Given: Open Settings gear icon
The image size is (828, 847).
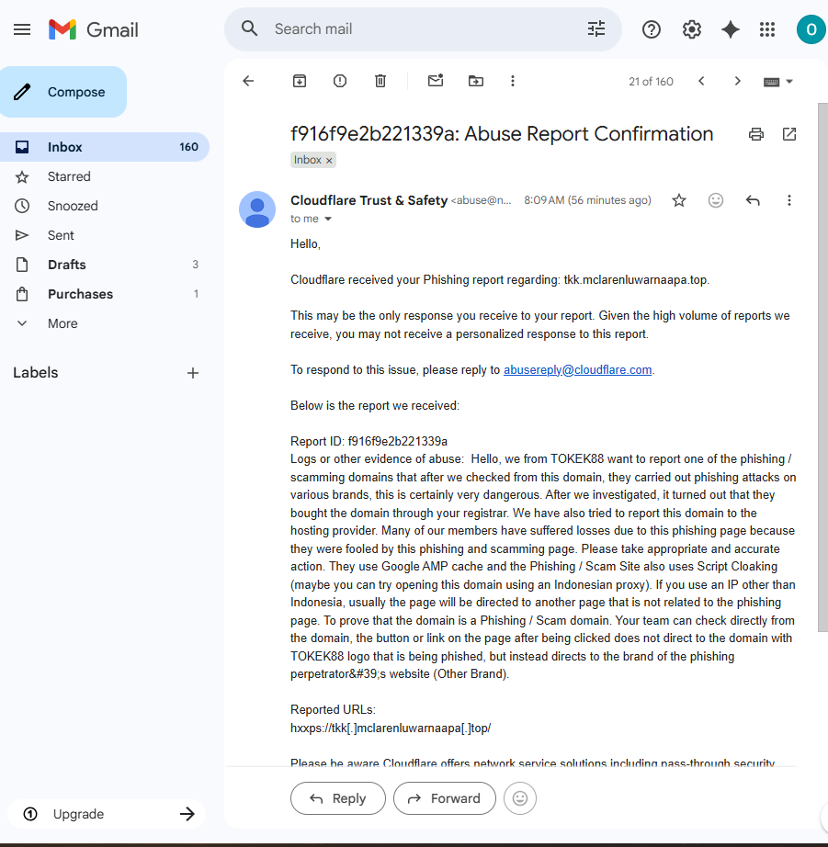Looking at the screenshot, I should click(x=691, y=29).
